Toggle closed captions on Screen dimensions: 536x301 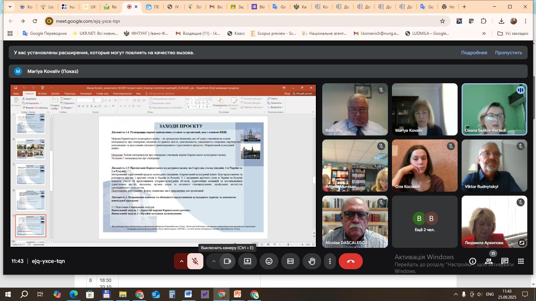click(290, 262)
